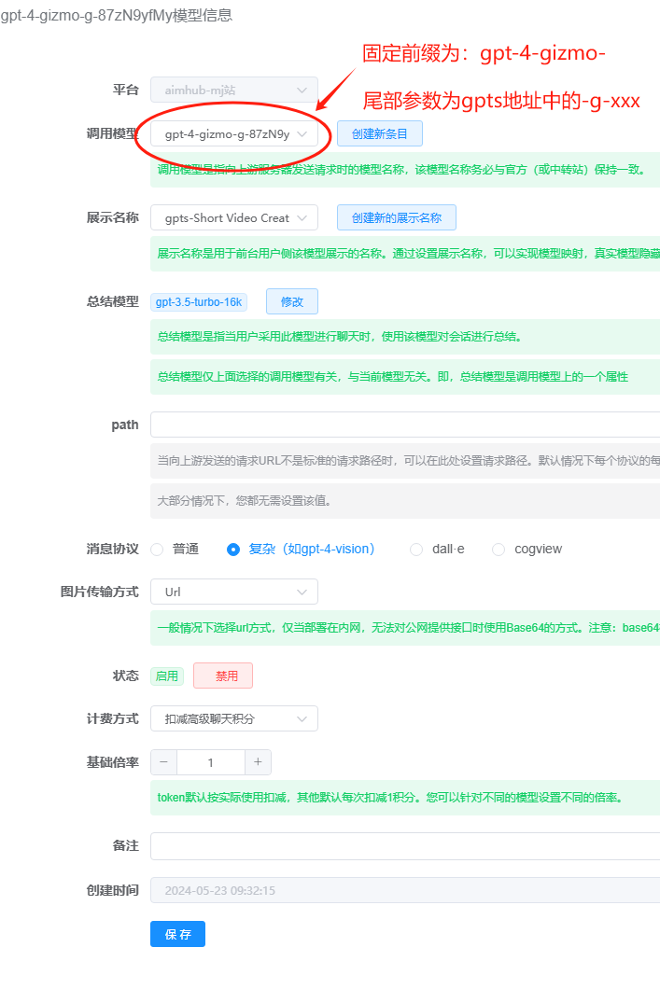Viewport: 660px width, 1003px height.
Task: Decrease 基础倍率 with minus button
Action: pos(164,762)
